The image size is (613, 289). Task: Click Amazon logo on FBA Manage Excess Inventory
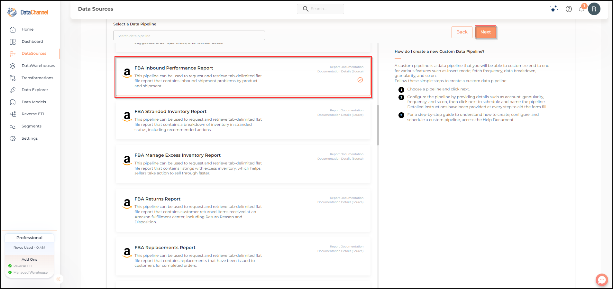click(x=127, y=160)
